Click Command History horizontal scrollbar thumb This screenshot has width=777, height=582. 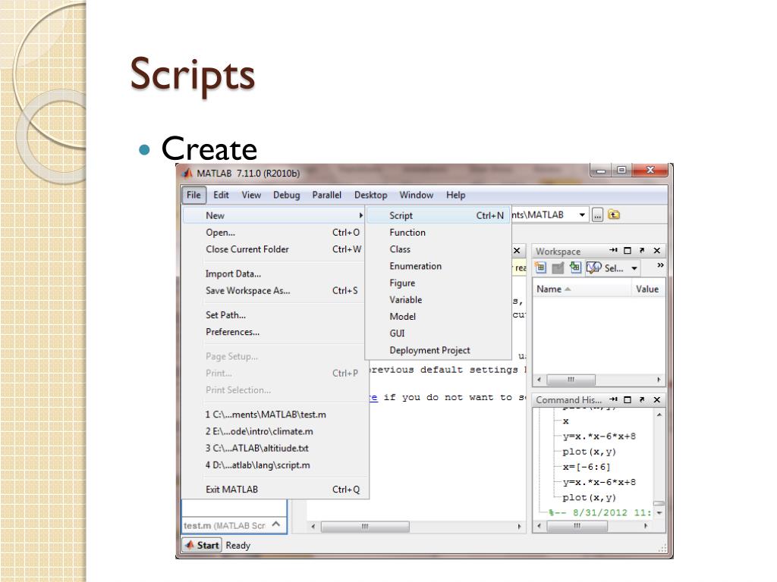[577, 526]
